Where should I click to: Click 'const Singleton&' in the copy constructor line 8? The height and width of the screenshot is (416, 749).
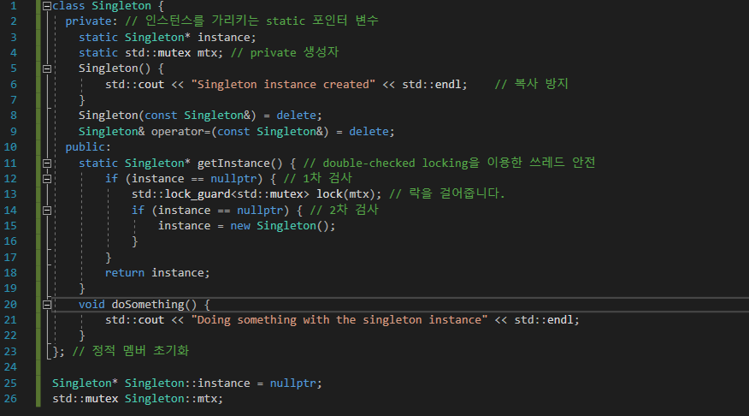(198, 116)
